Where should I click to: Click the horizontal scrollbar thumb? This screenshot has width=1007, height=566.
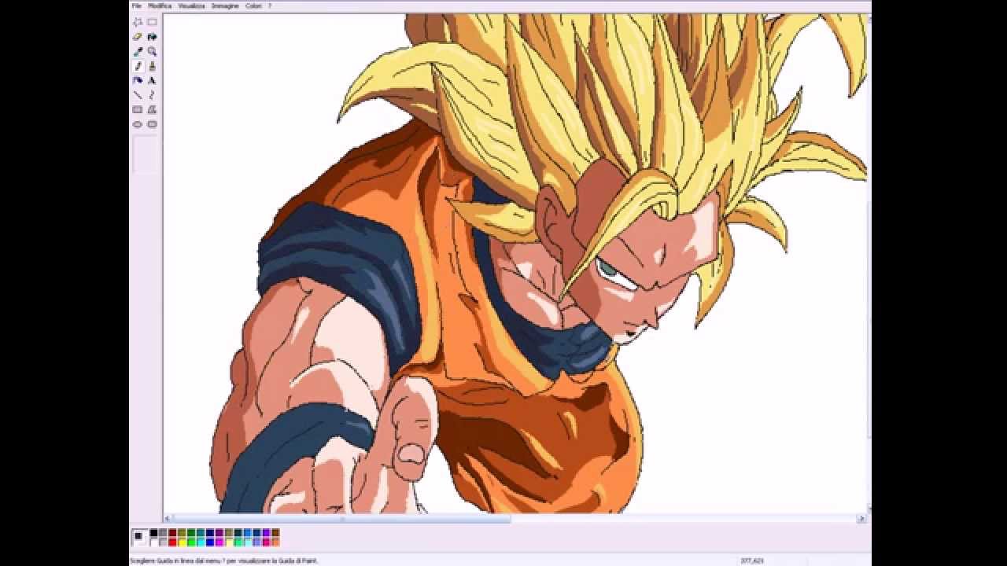pyautogui.click(x=341, y=519)
